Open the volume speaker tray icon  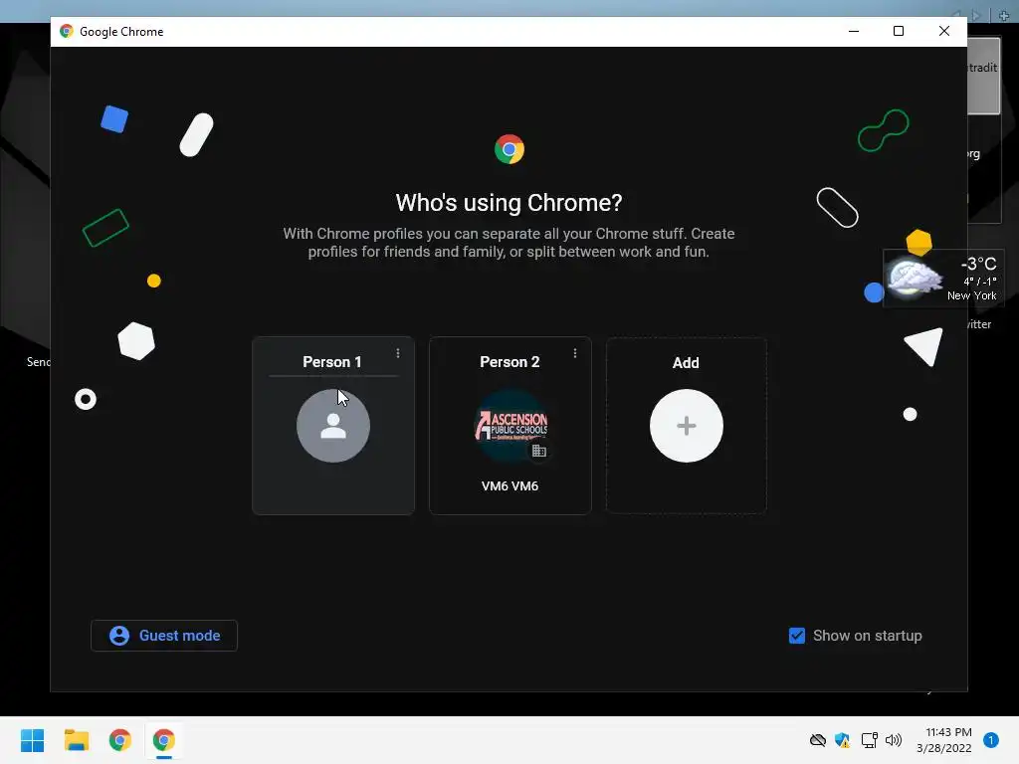(x=894, y=740)
